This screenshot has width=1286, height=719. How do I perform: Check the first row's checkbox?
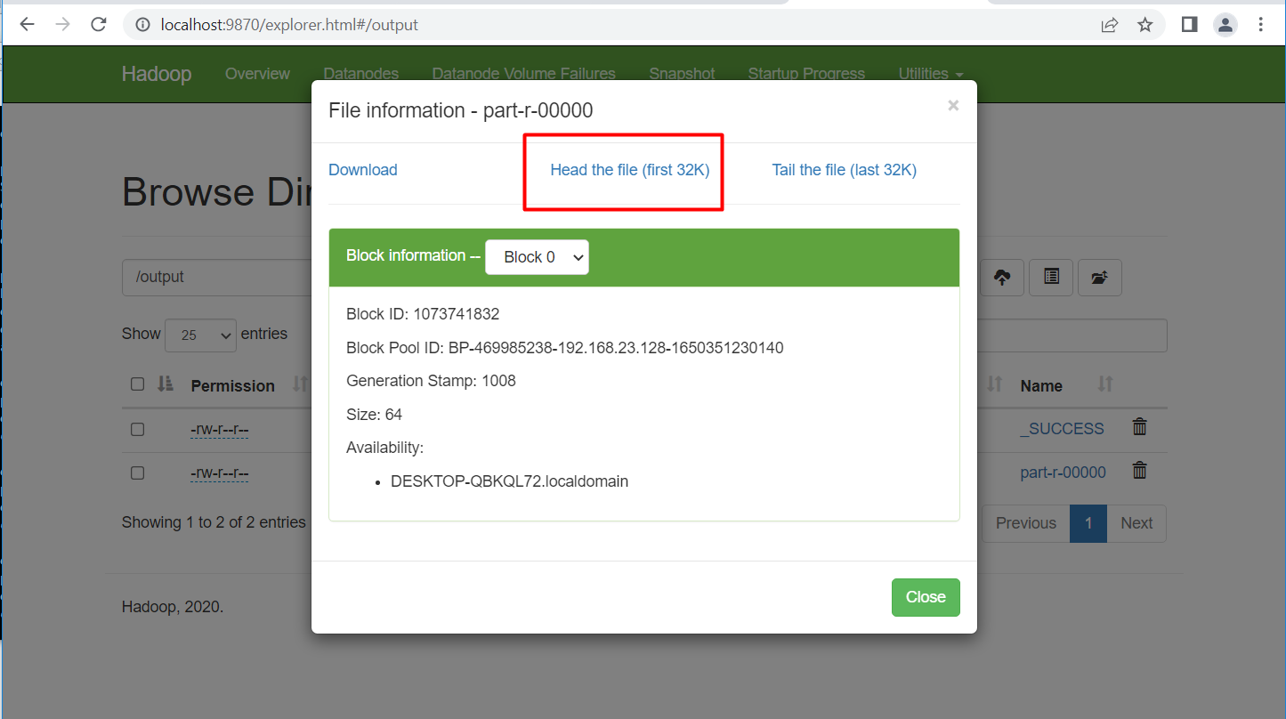(x=137, y=429)
